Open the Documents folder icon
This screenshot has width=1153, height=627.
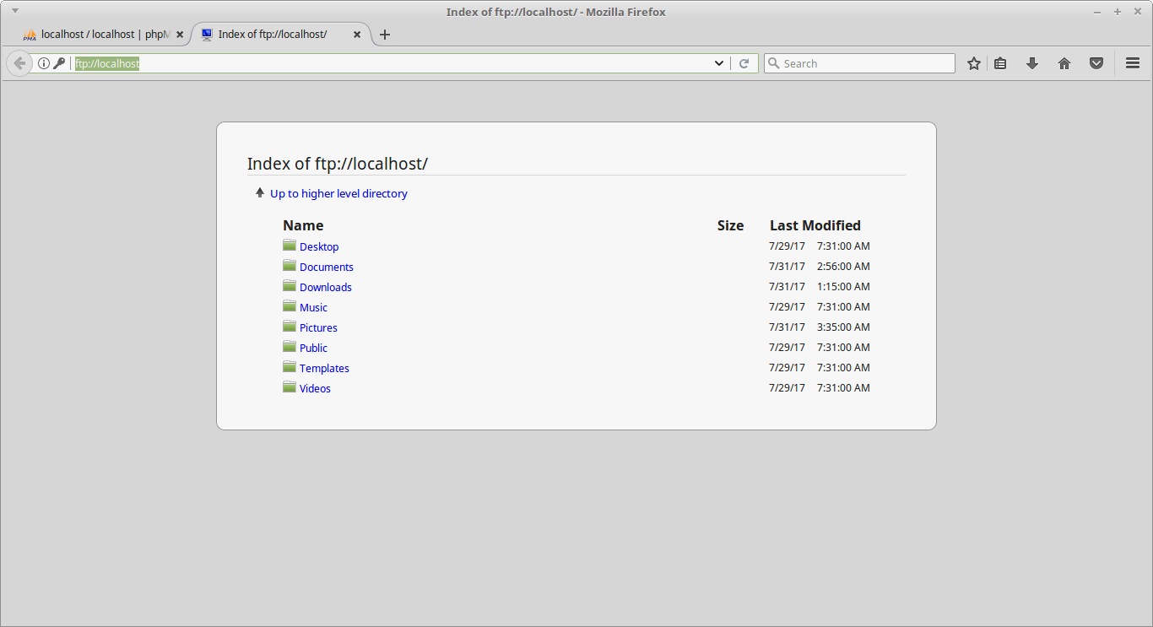(x=290, y=267)
